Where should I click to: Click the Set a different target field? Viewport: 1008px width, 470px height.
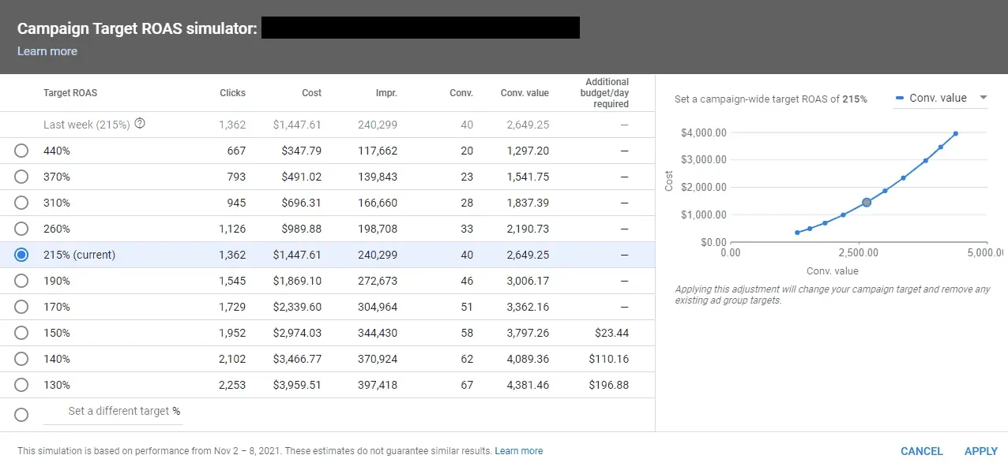118,412
